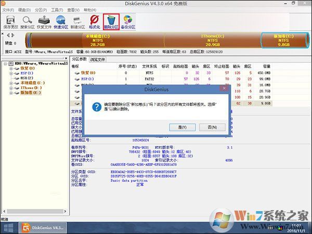
Task: Switch to the 浏览文件 tab
Action: coord(98,59)
